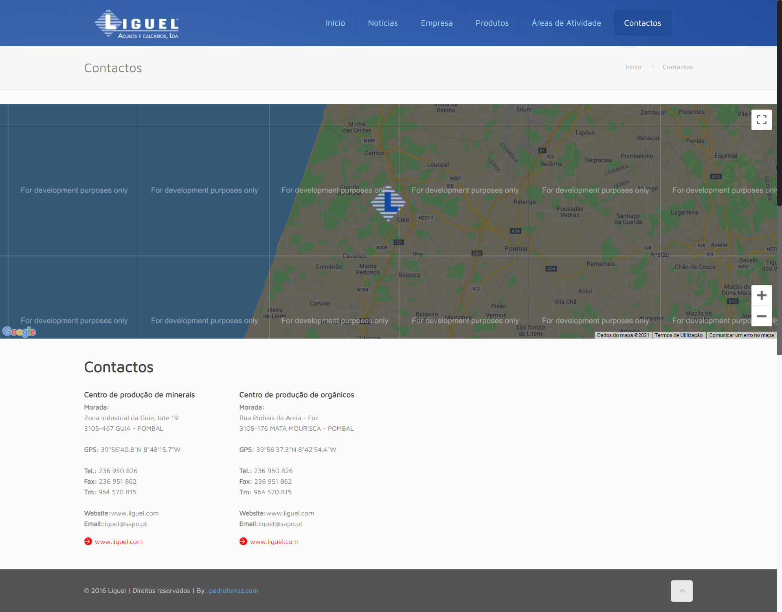
Task: Select Áreas de Atividade menu
Action: [566, 23]
